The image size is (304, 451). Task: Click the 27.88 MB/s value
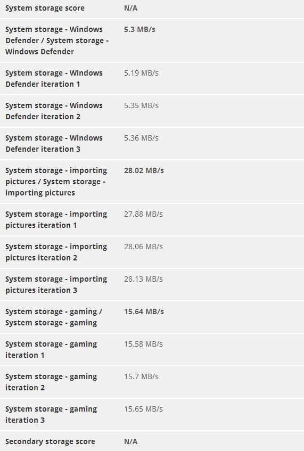[x=143, y=214]
